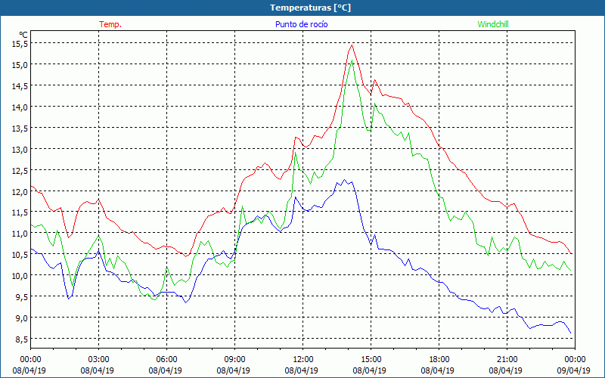Click the '15:00' time axis label
605x378 pixels.
click(371, 360)
